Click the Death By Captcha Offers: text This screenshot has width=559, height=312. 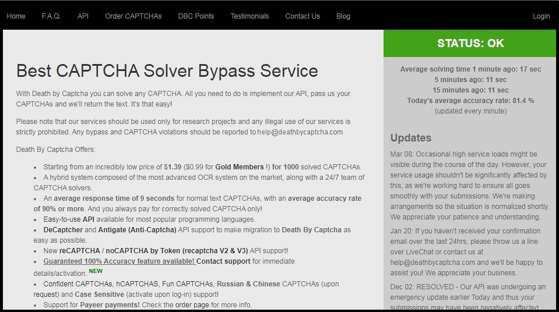click(55, 150)
